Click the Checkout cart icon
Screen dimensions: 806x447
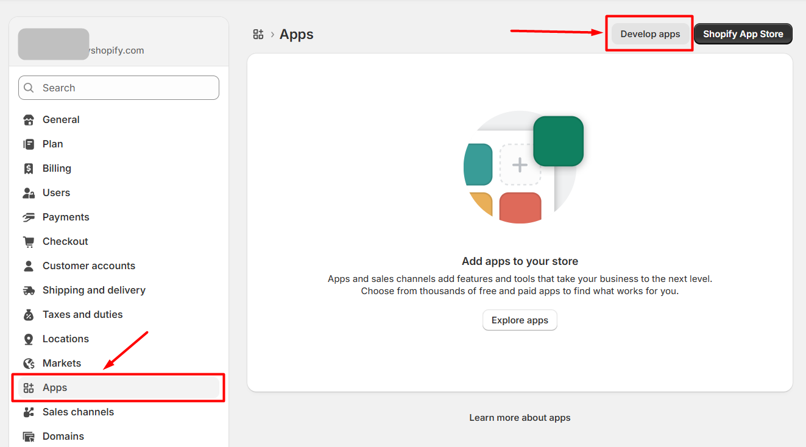(29, 242)
